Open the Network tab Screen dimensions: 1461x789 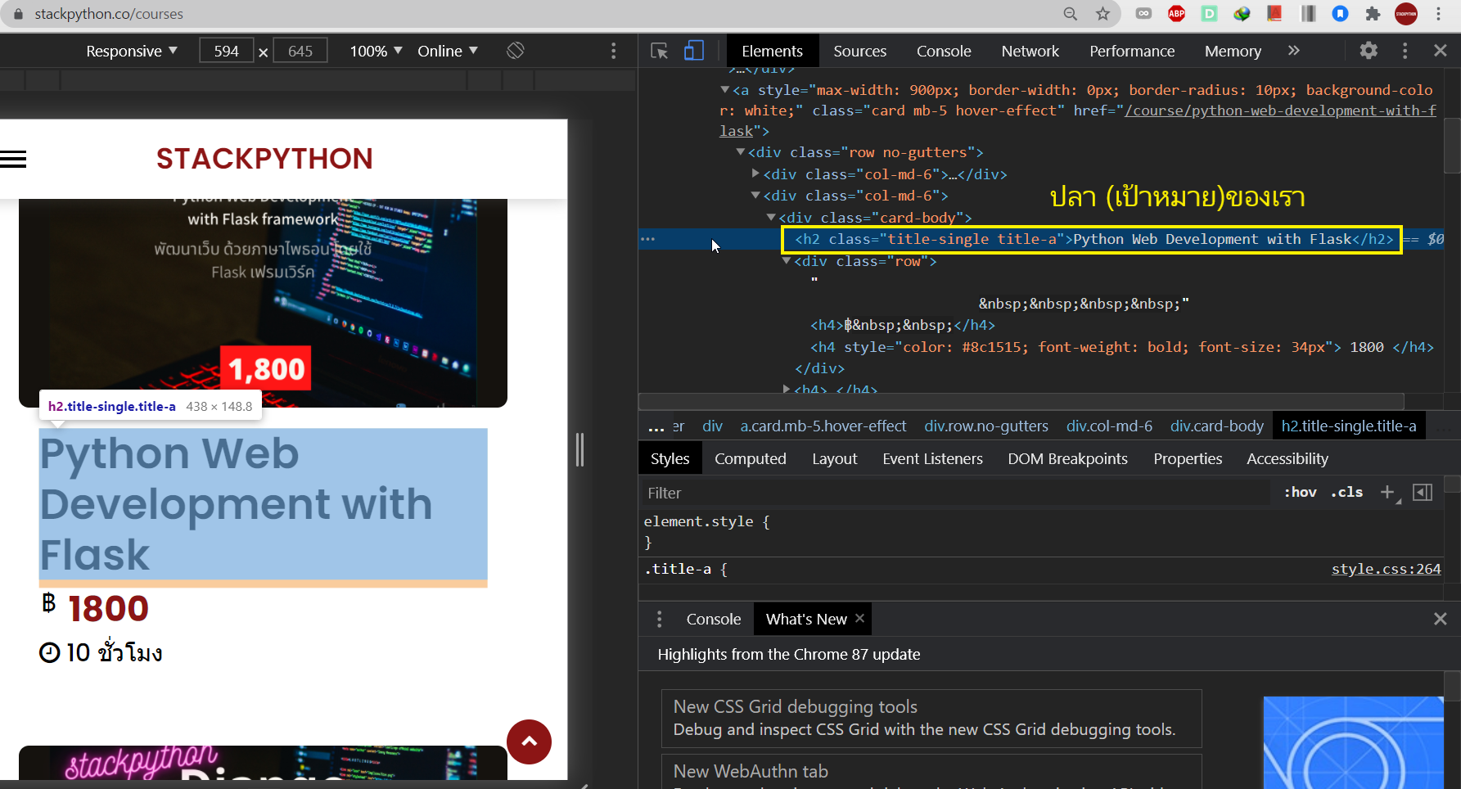click(1030, 51)
